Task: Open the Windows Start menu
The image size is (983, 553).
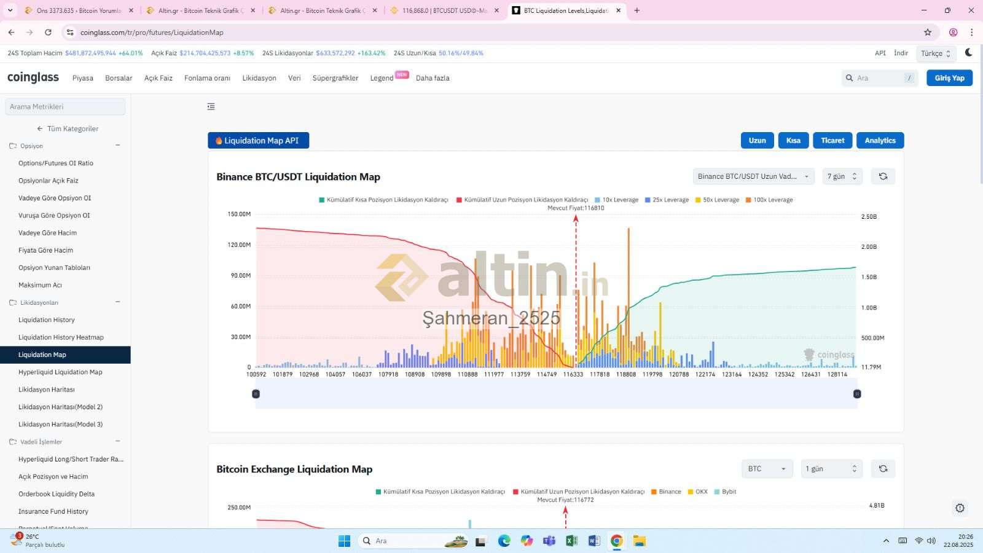Action: (x=344, y=541)
